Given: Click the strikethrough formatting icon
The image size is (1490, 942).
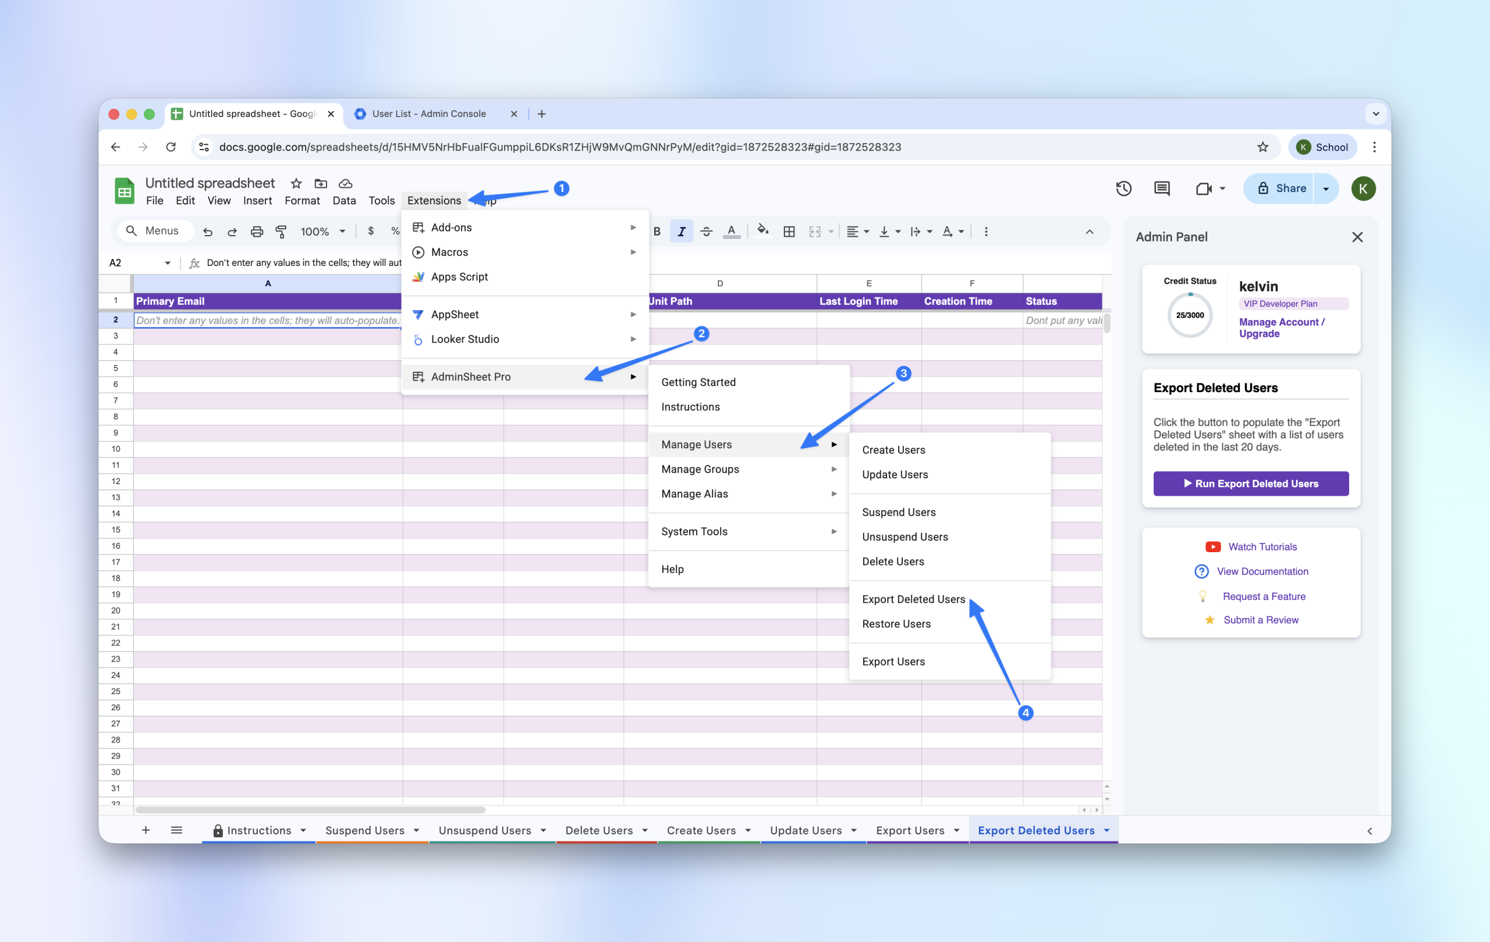Looking at the screenshot, I should [706, 232].
